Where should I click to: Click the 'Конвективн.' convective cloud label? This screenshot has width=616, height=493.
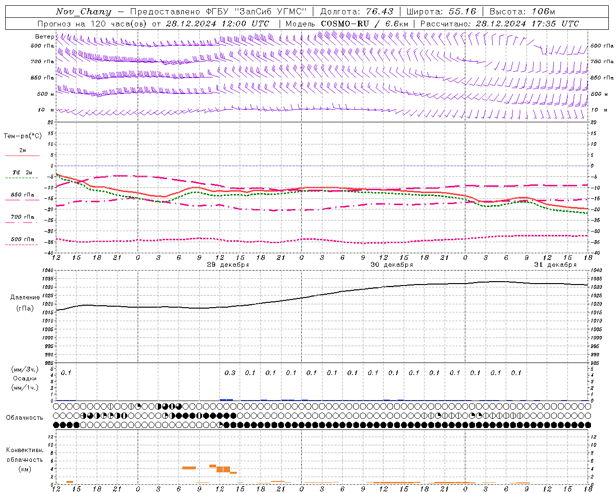pos(25,450)
